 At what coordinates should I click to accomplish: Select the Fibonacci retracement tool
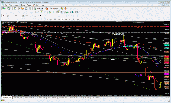click(x=27, y=16)
